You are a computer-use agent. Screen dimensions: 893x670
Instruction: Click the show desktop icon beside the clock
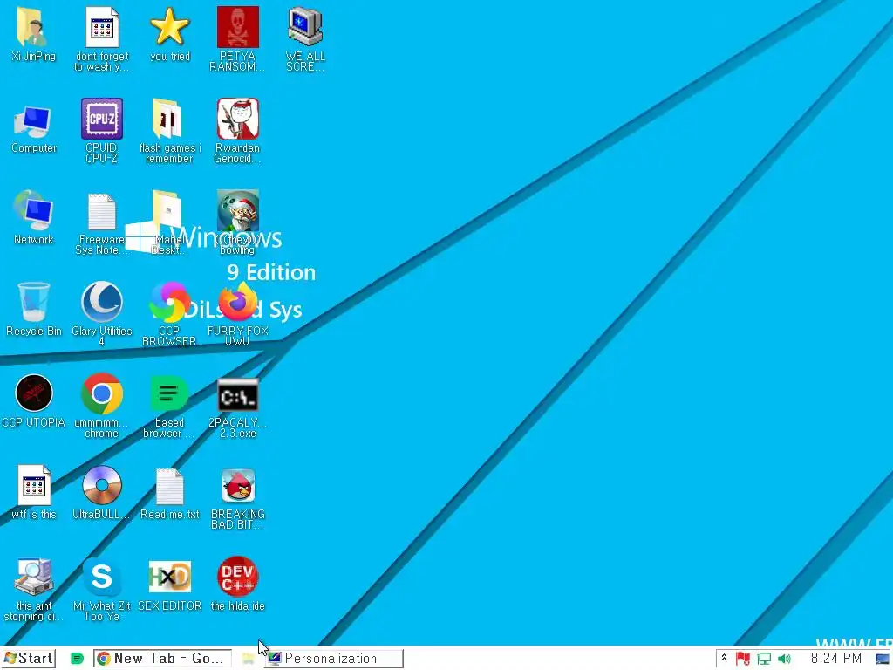(x=883, y=660)
